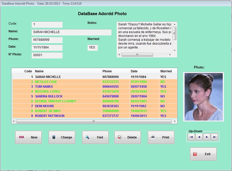Go to the previous record

coord(199,137)
